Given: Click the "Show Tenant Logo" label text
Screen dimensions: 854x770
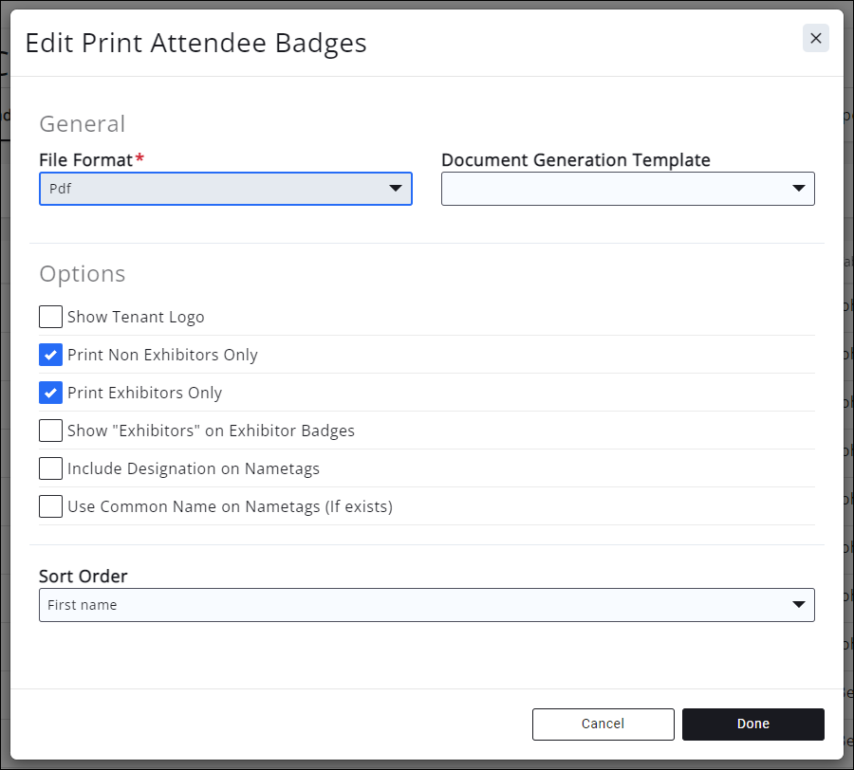Looking at the screenshot, I should (x=136, y=317).
